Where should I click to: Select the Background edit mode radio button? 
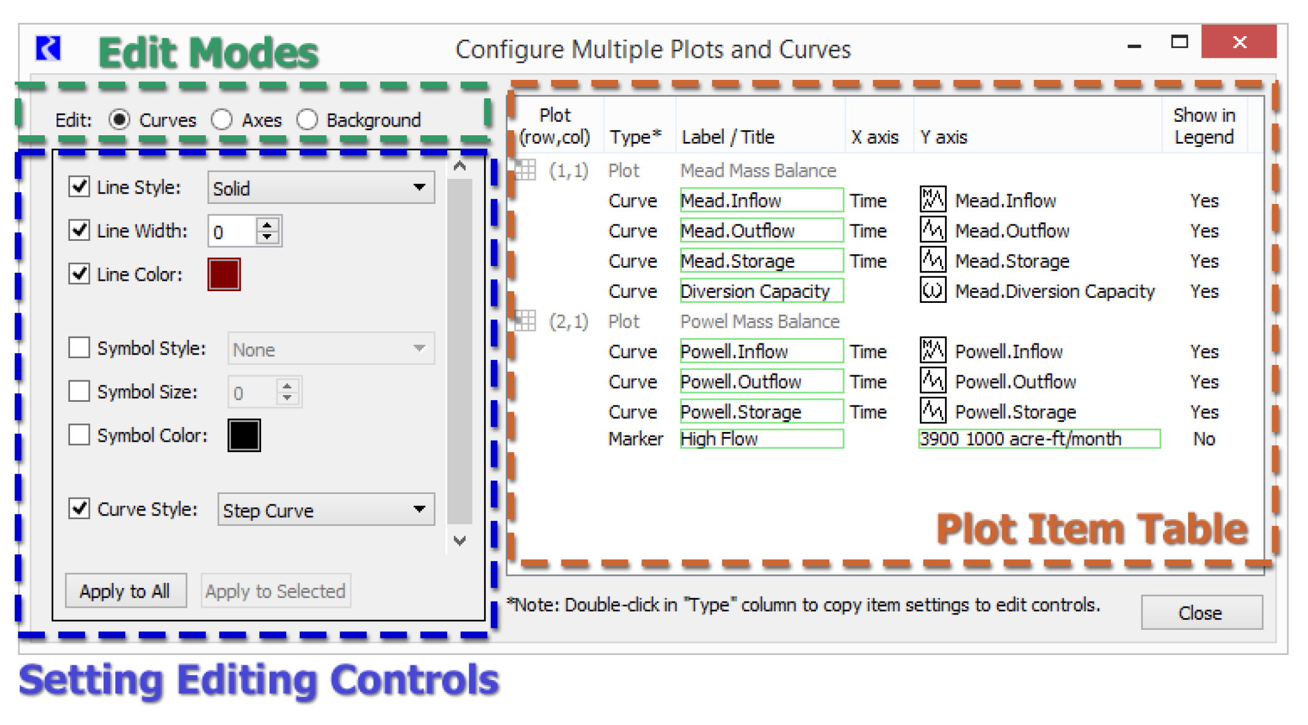click(x=307, y=120)
